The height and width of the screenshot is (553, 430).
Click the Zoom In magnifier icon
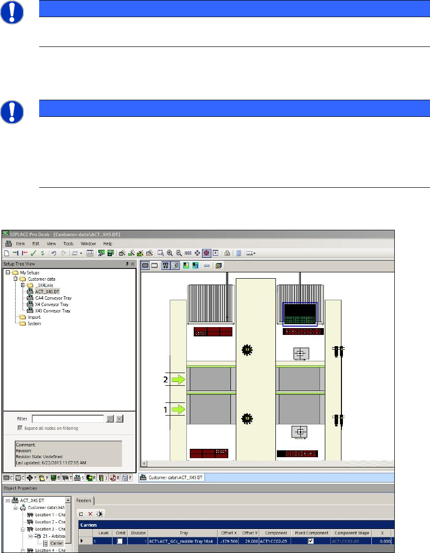(170, 253)
